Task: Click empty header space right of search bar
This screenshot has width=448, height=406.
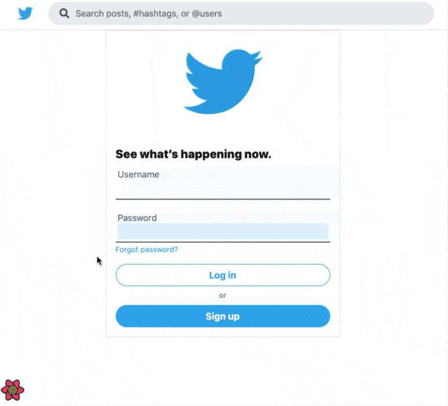Action: coord(440,14)
